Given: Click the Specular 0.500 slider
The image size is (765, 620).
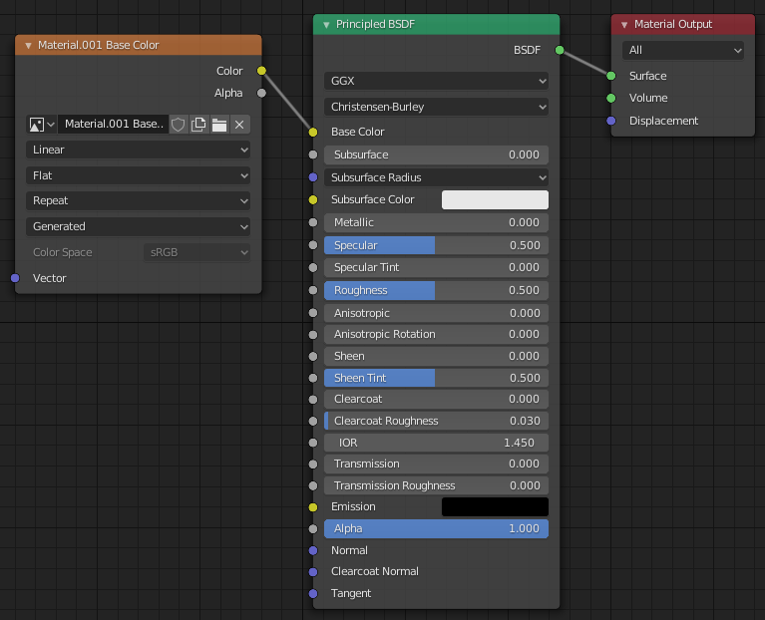Looking at the screenshot, I should pyautogui.click(x=436, y=245).
